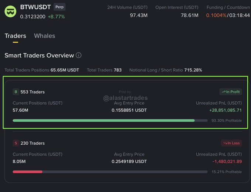This screenshot has width=251, height=192.
Task: Select the Traders tab
Action: [x=16, y=36]
